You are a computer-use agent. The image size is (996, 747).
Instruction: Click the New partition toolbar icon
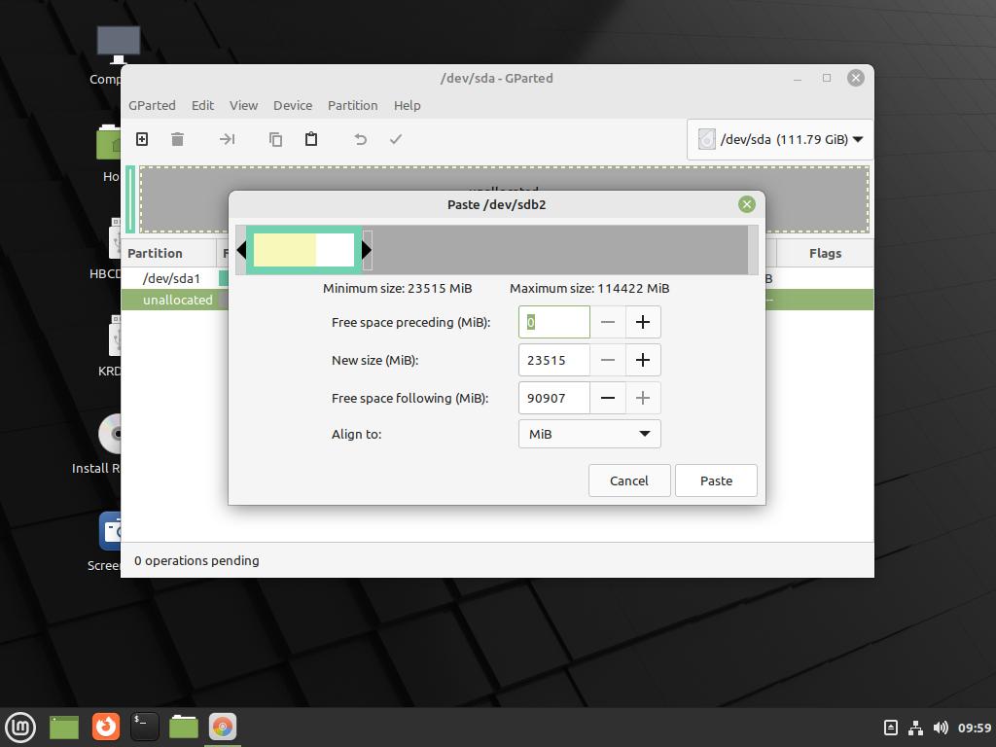(x=142, y=139)
